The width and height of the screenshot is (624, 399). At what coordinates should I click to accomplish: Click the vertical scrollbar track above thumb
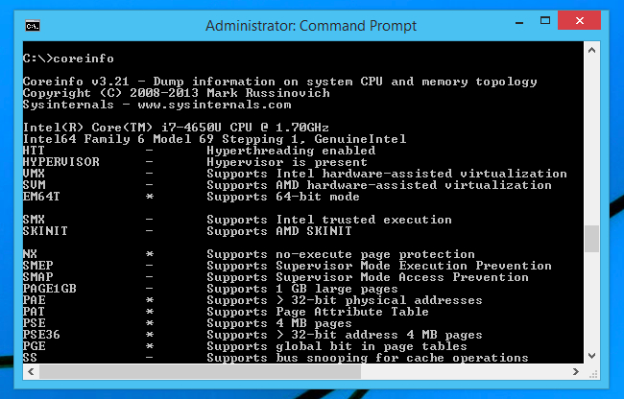[591, 142]
